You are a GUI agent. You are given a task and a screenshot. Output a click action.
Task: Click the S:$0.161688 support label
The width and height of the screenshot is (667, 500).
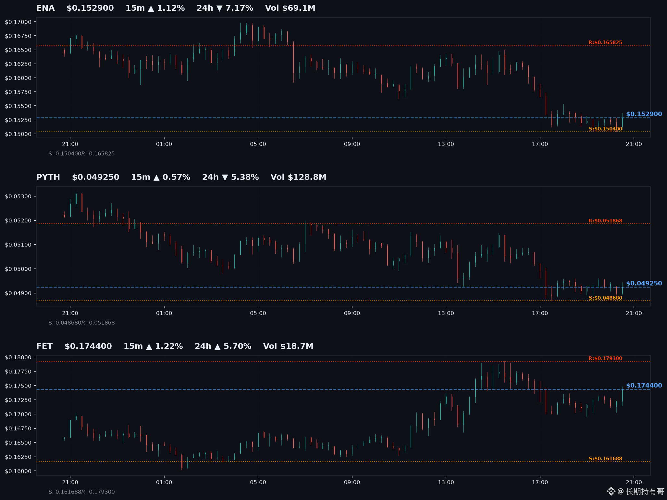[x=606, y=458]
